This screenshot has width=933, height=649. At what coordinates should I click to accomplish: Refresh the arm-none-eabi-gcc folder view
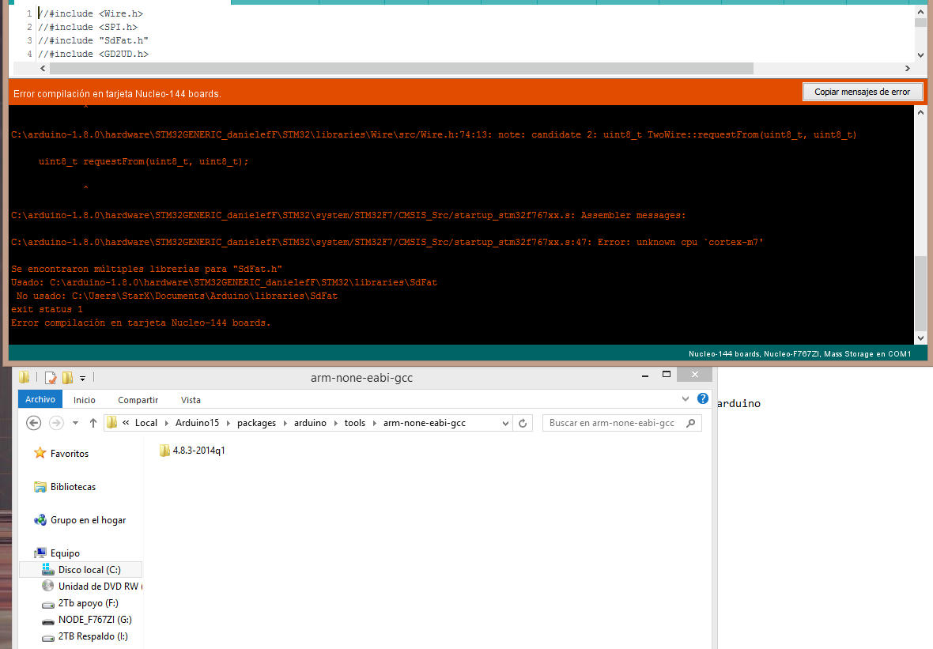click(523, 423)
